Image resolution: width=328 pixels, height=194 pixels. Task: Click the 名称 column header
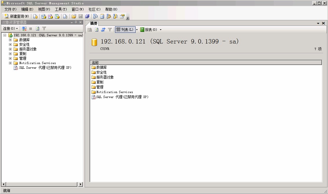pos(206,62)
